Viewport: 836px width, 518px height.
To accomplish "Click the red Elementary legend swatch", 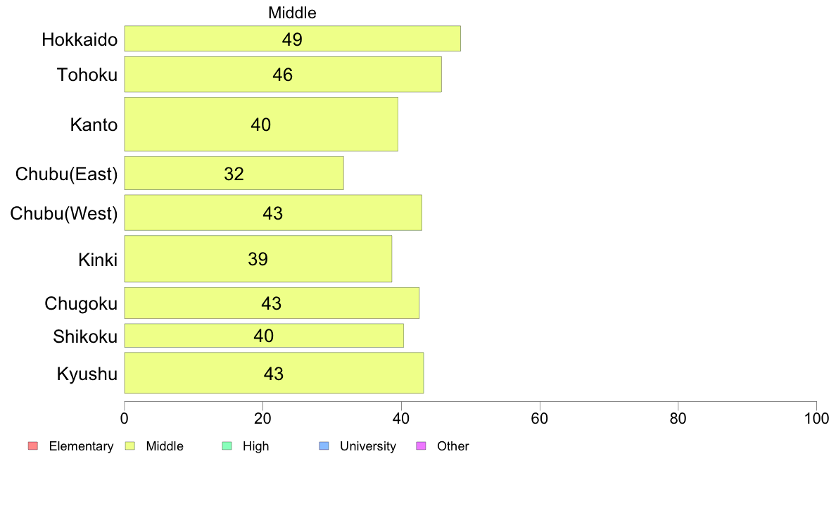I will click(33, 446).
